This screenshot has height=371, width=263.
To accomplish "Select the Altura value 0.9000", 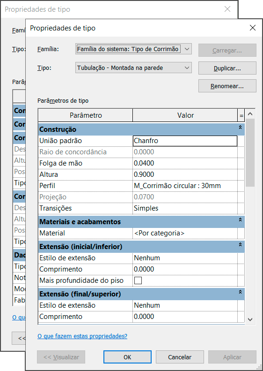I will click(x=185, y=174).
